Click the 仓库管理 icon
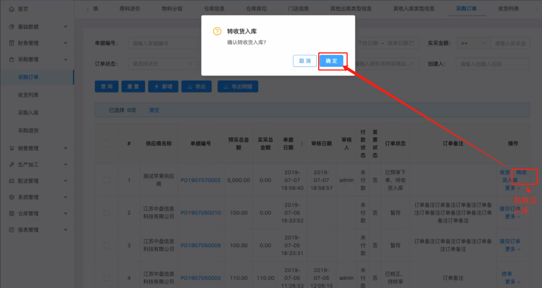542x288 pixels. [x=12, y=213]
